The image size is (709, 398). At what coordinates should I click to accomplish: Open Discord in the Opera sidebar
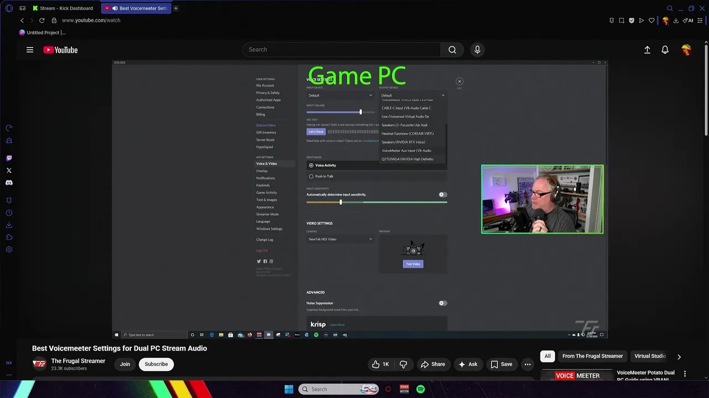[x=9, y=182]
